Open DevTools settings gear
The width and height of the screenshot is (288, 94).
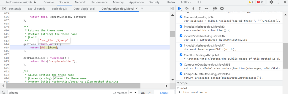pyautogui.click(x=271, y=2)
